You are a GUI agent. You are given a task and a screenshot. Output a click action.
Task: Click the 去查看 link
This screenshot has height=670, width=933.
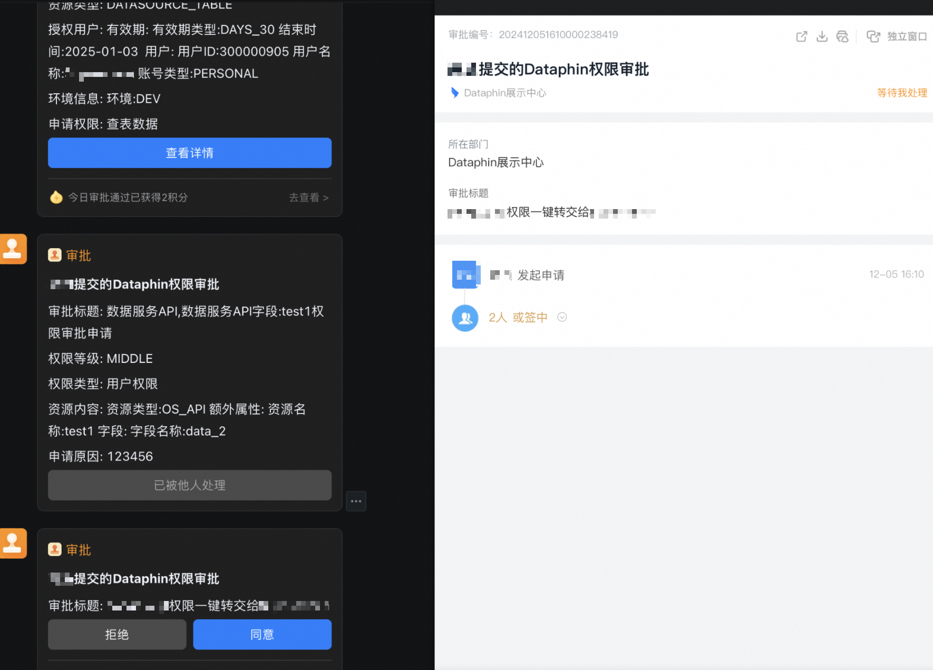coord(308,198)
